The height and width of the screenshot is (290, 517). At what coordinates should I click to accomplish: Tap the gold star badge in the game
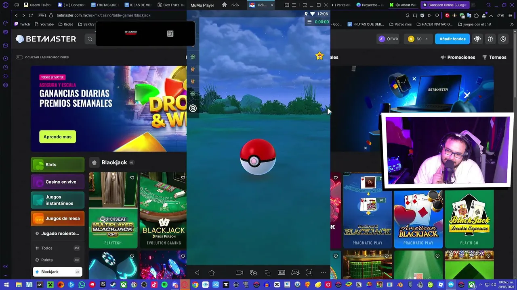click(319, 56)
